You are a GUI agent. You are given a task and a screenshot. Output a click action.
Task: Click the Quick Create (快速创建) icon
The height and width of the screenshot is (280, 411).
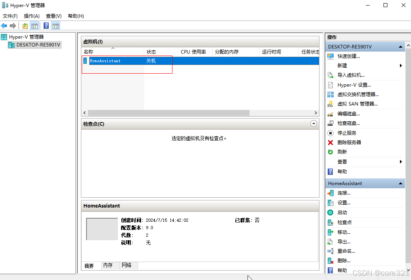(330, 56)
